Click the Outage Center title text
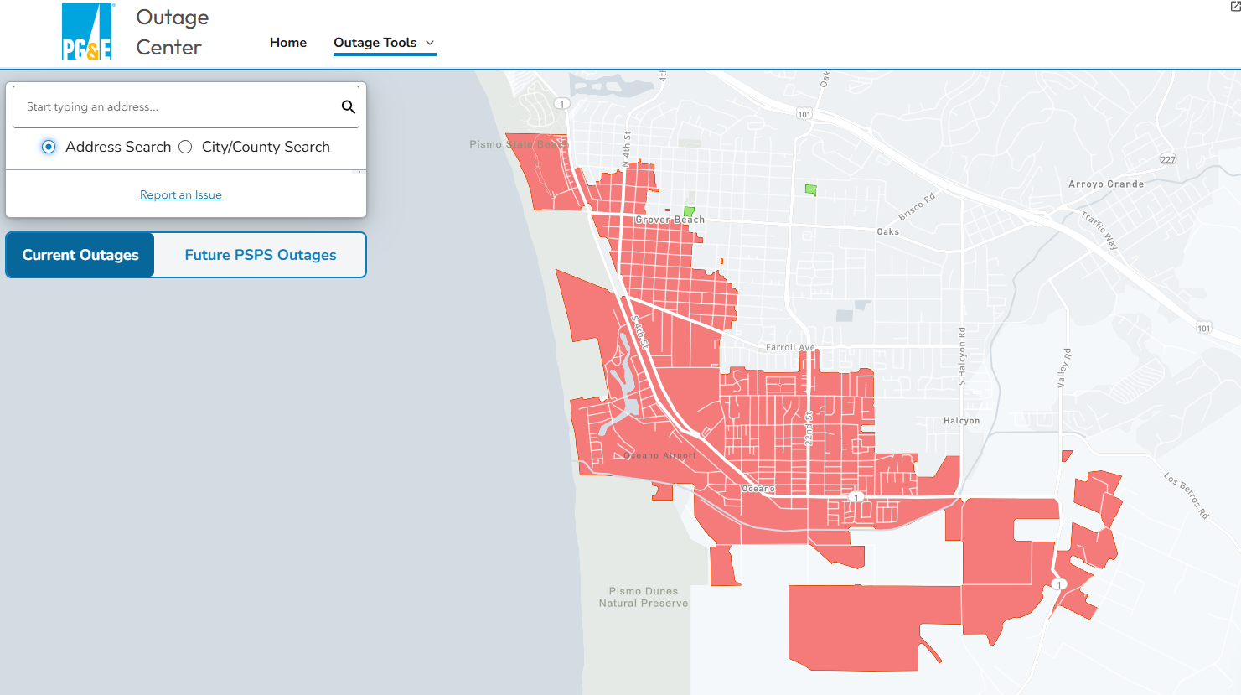Image resolution: width=1241 pixels, height=695 pixels. (172, 33)
